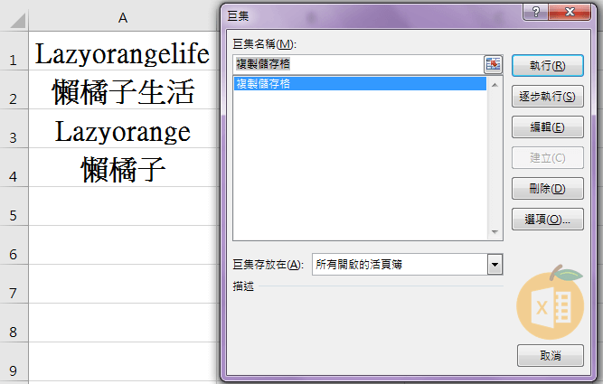The width and height of the screenshot is (603, 384).
Task: Open the macro editor with 編輯(E)
Action: pyautogui.click(x=547, y=127)
